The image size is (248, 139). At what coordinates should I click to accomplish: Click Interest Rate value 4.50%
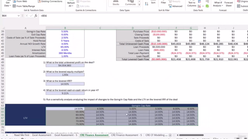65,50
